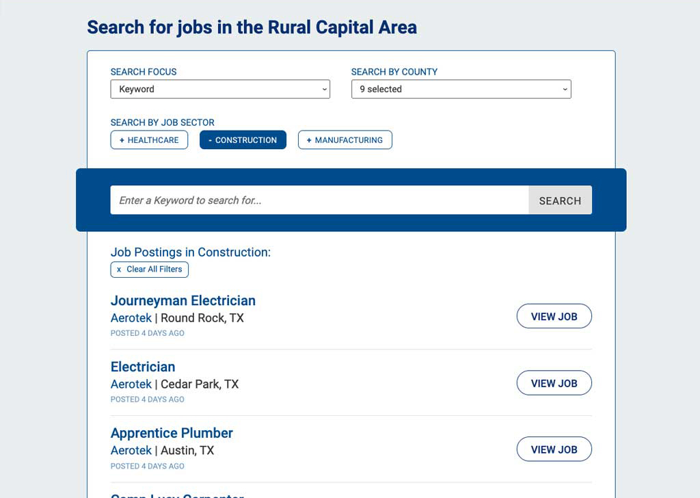The image size is (700, 498).
Task: Deselect the Construction job sector filter
Action: [243, 140]
